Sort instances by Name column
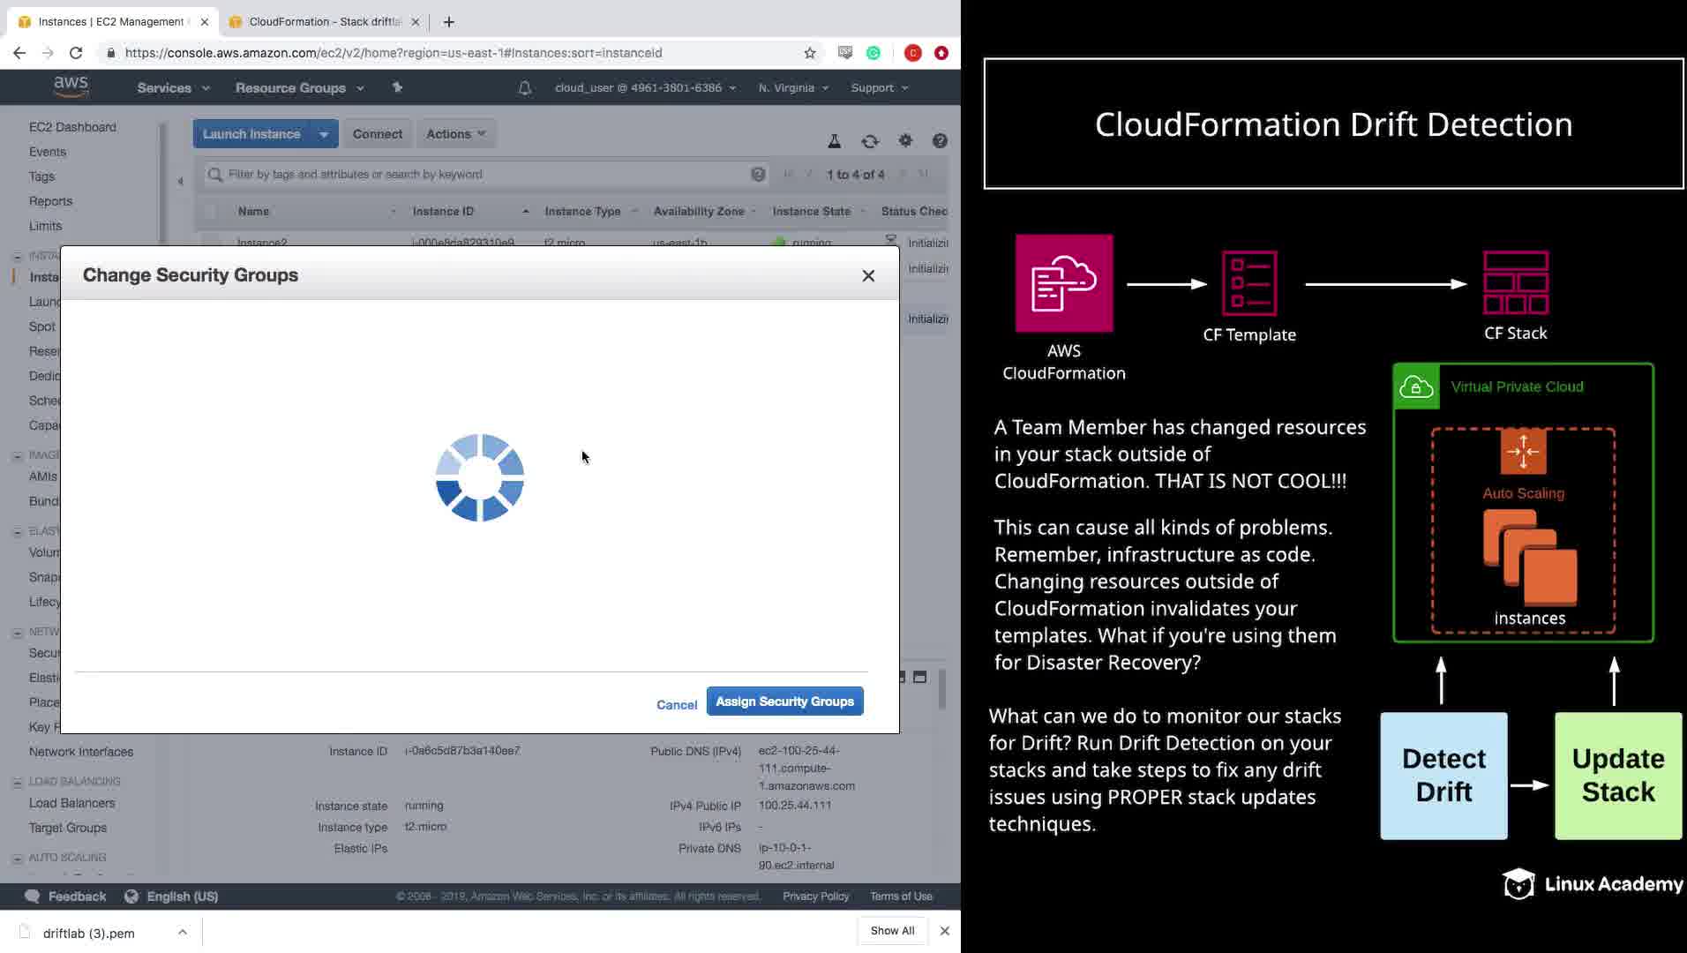The width and height of the screenshot is (1687, 953). tap(253, 212)
